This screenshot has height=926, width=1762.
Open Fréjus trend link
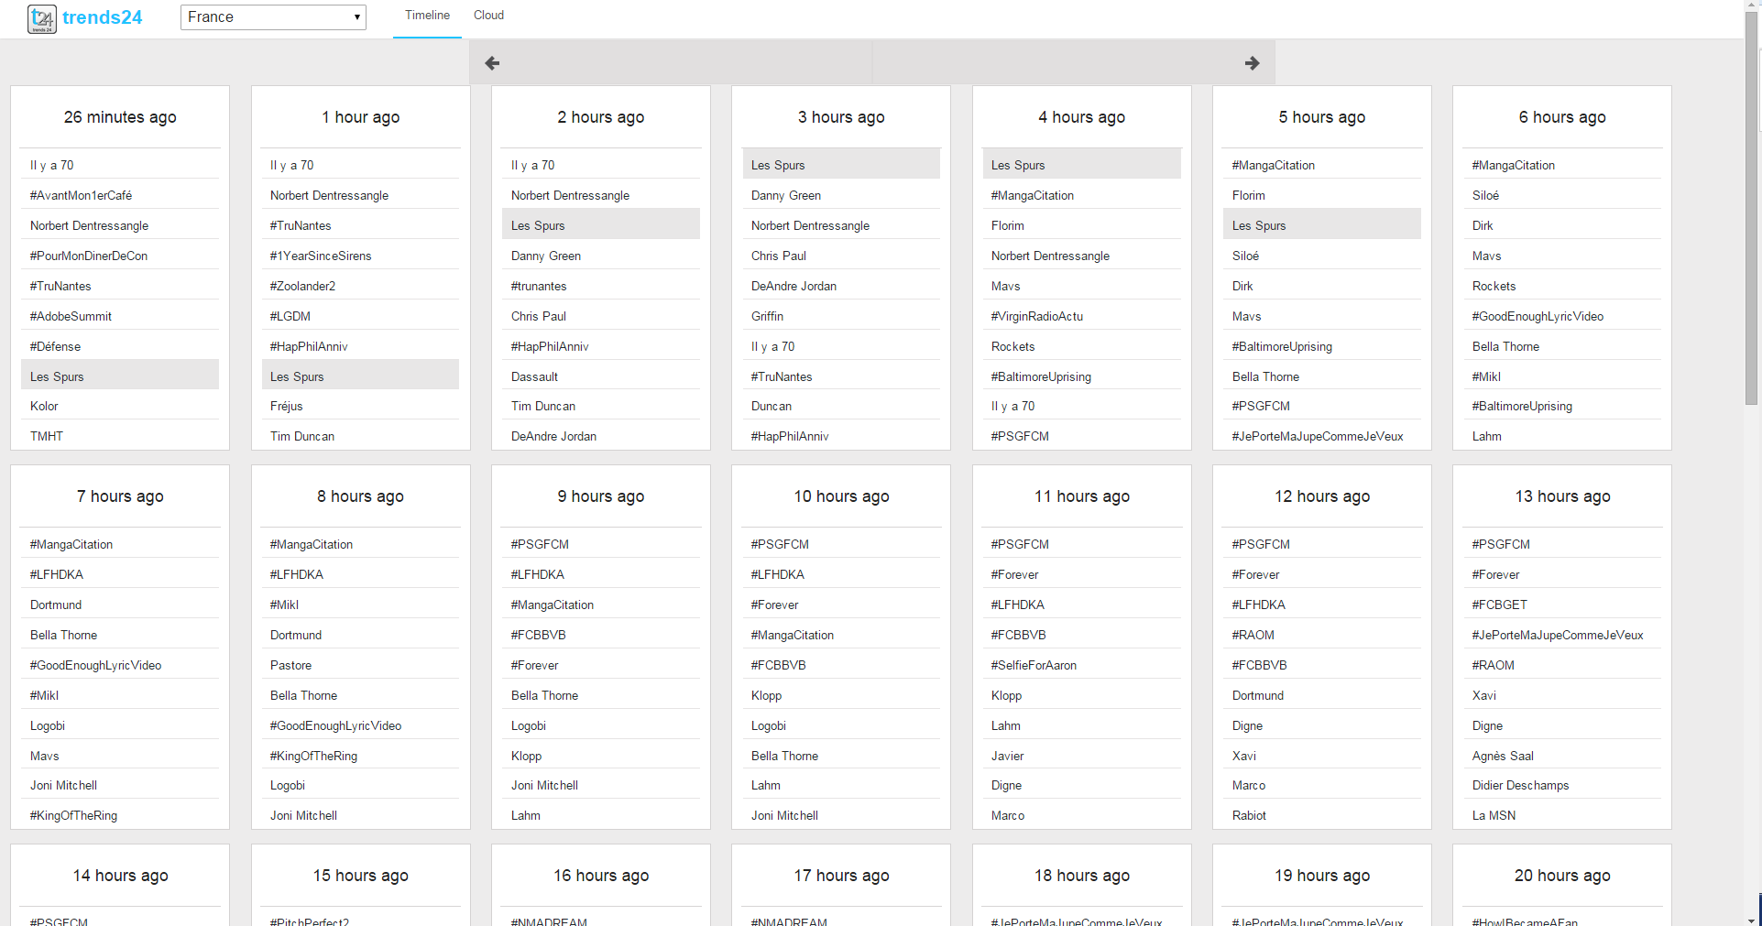(287, 406)
